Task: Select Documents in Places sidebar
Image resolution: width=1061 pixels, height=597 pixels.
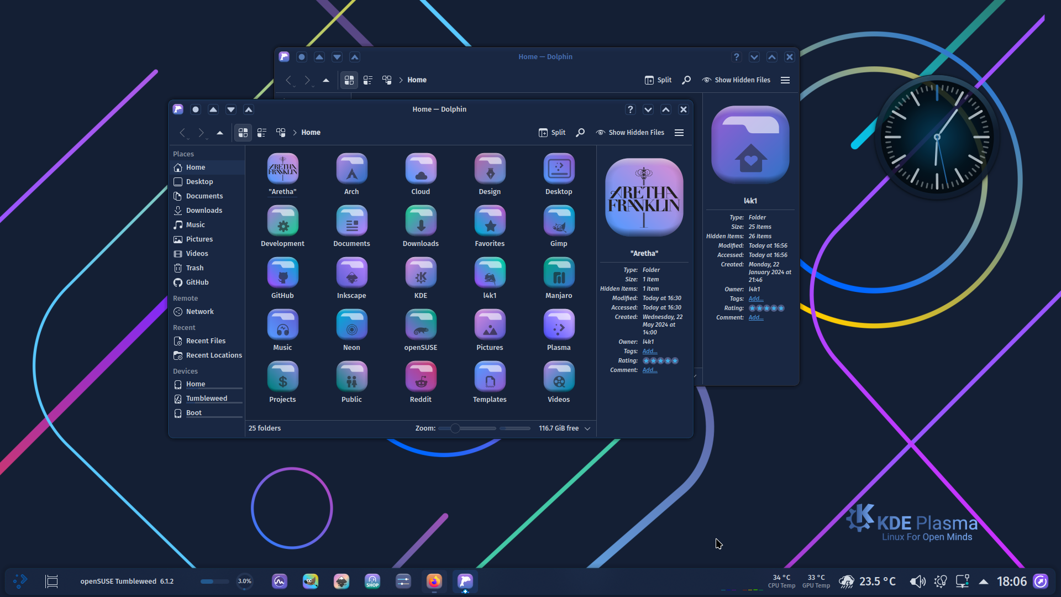Action: (207, 196)
